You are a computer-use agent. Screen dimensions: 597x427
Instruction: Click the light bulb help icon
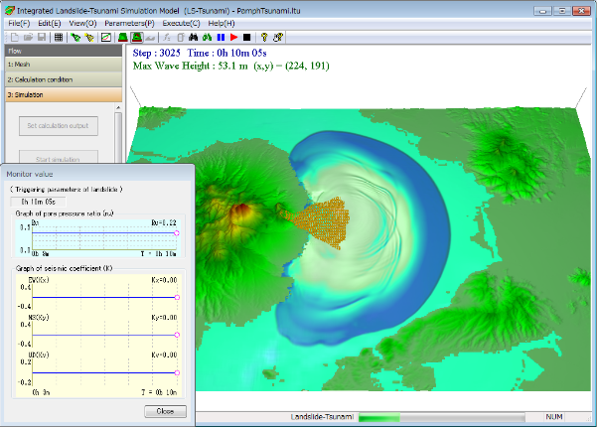coord(264,37)
